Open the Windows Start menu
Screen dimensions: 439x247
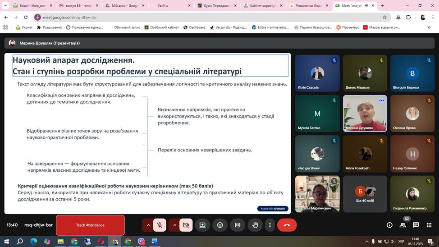(6, 242)
